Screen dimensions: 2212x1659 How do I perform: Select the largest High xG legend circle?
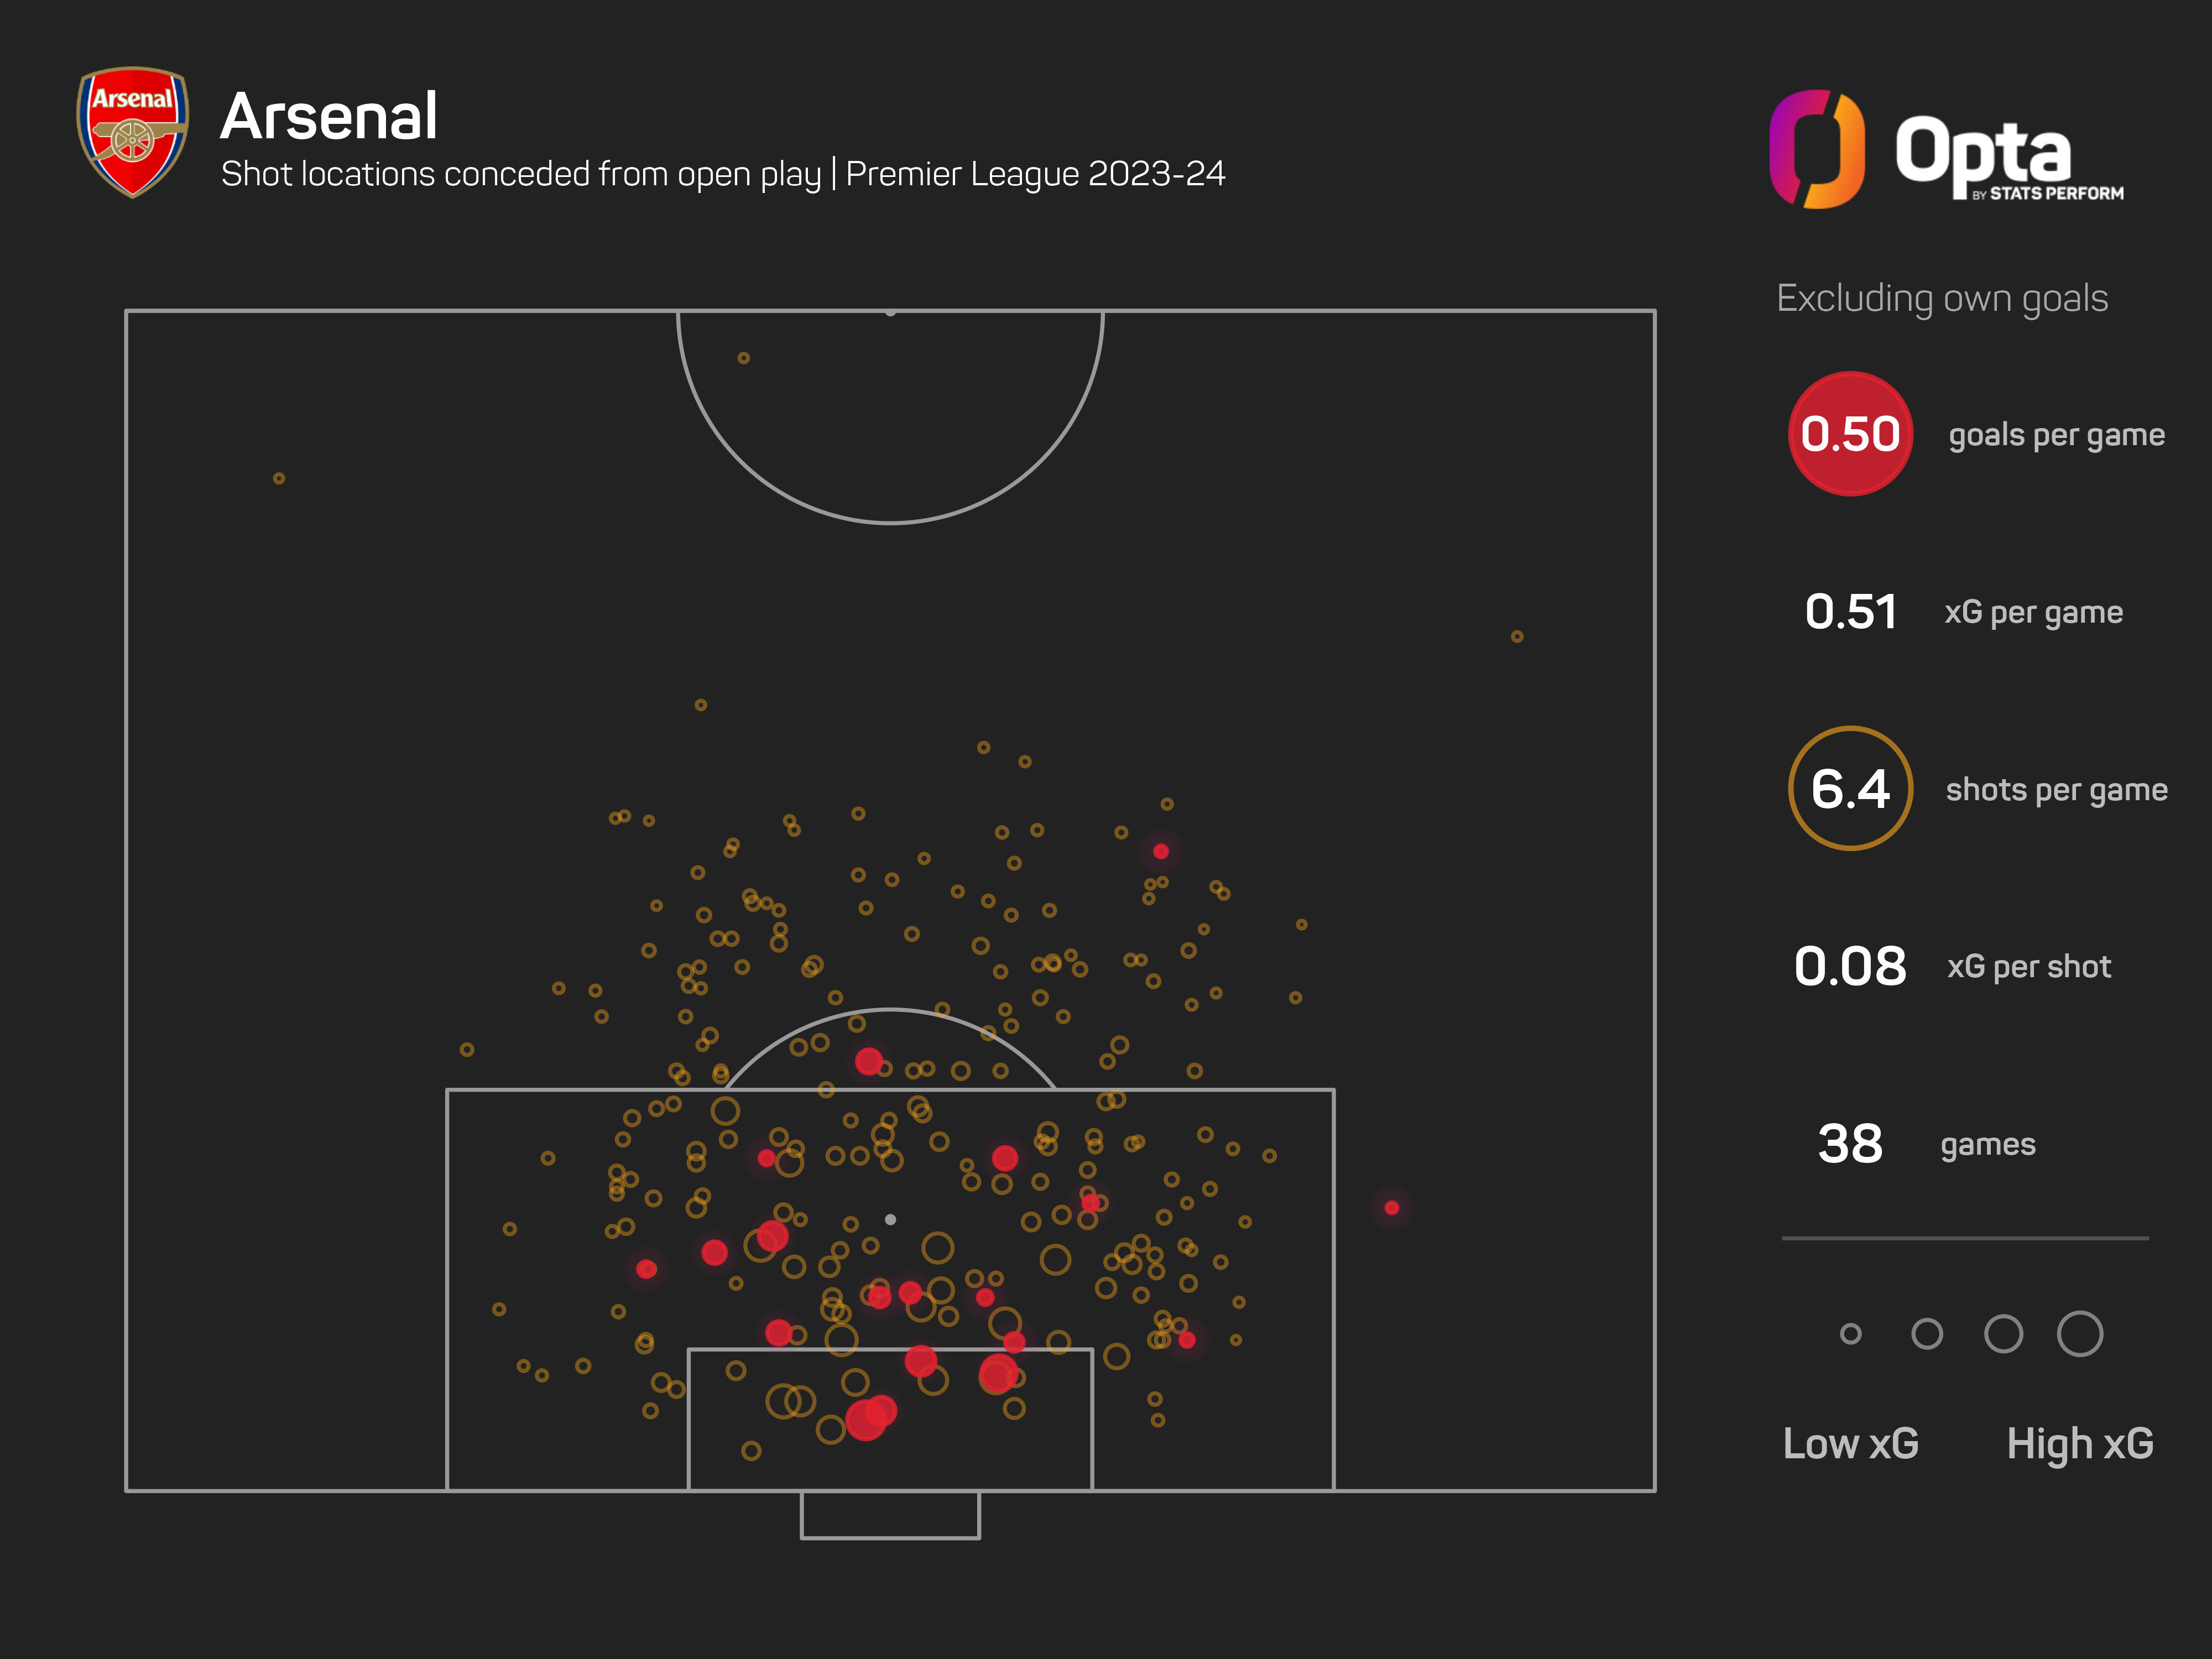(2080, 1333)
